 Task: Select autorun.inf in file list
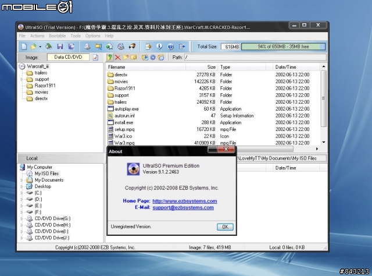[x=124, y=116]
